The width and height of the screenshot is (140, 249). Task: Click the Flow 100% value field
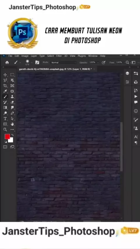(119, 62)
